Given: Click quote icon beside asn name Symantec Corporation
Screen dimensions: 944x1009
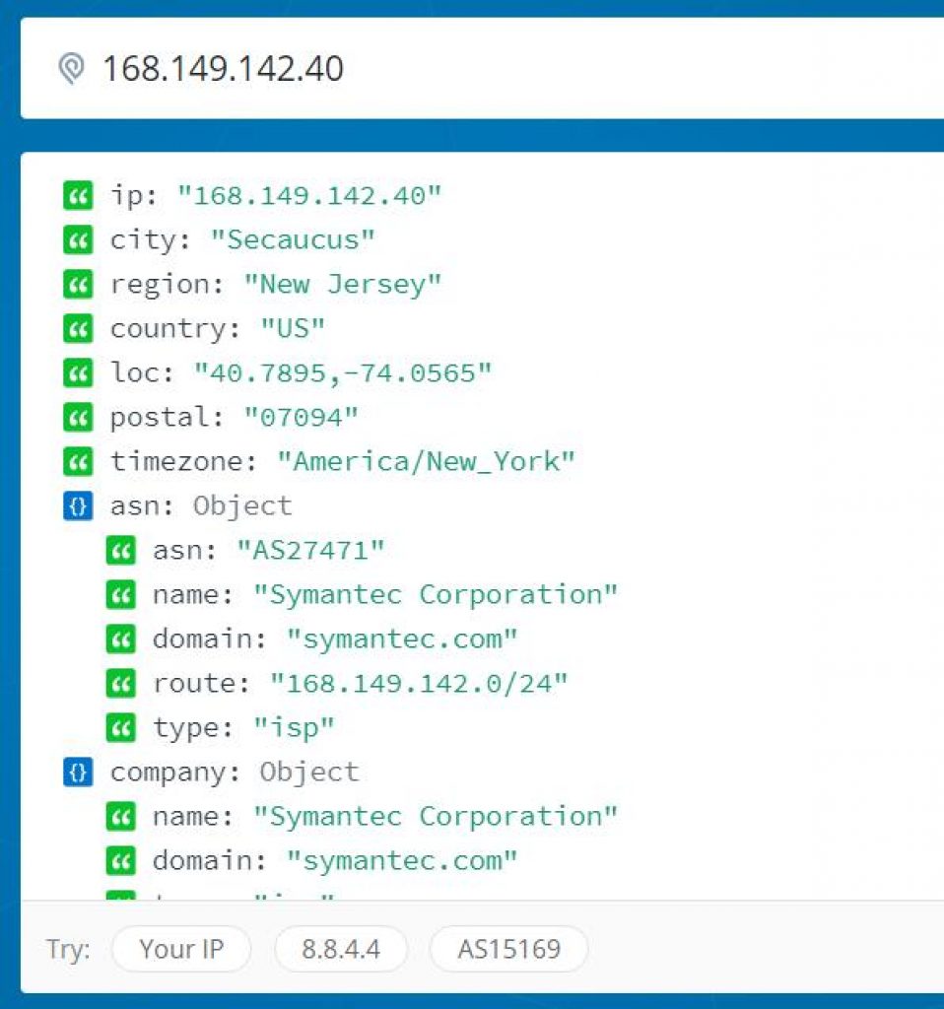Looking at the screenshot, I should pyautogui.click(x=121, y=594).
